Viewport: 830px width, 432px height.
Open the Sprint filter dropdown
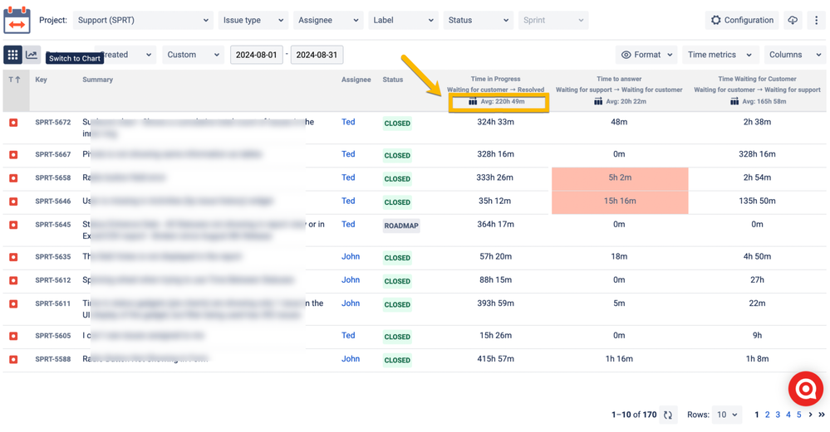[x=553, y=20]
